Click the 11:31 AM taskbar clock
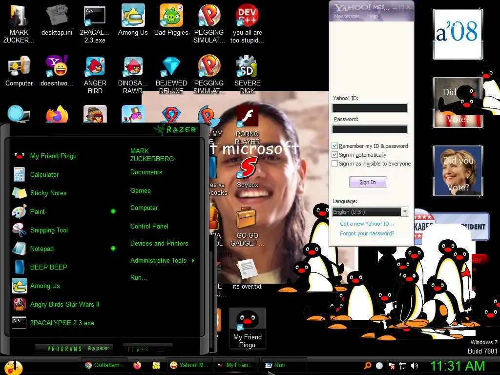This screenshot has width=500, height=375. (x=458, y=366)
